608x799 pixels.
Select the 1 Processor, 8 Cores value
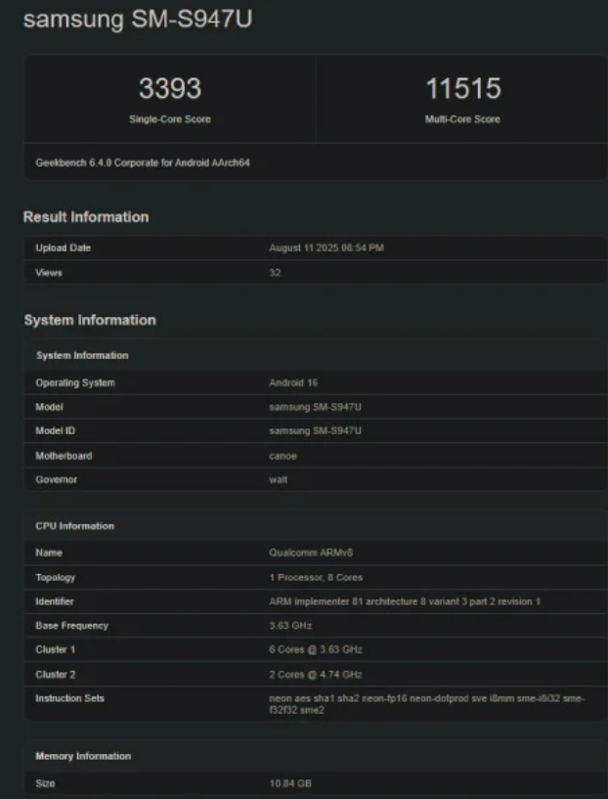click(316, 578)
